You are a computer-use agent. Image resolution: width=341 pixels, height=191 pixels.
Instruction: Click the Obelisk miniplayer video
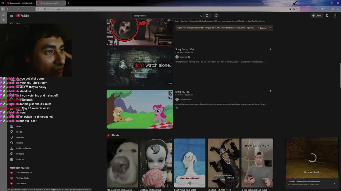(x=312, y=158)
